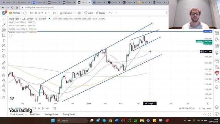Screen dimensions: 220x124
Task: Open the time interval dropdown arrow
Action: click(x=49, y=13)
